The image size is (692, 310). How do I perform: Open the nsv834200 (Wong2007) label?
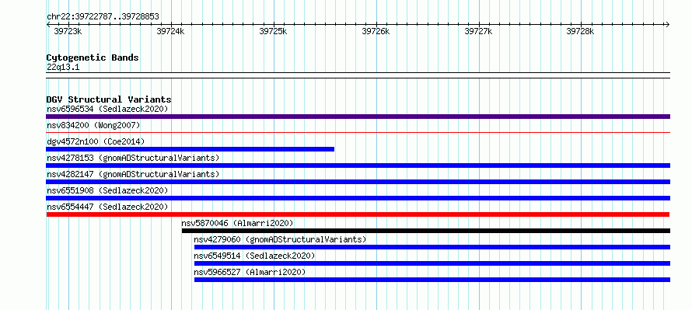[93, 125]
